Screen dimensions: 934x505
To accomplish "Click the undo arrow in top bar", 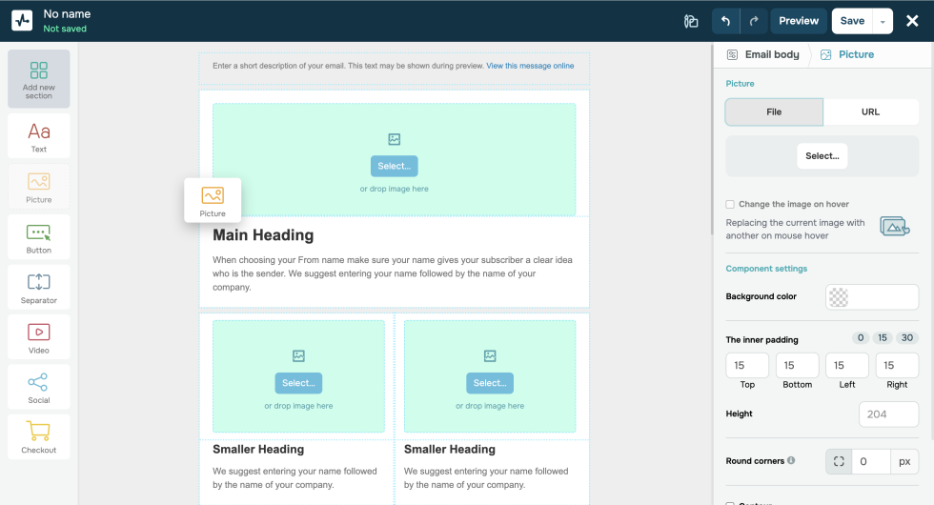I will [x=725, y=21].
